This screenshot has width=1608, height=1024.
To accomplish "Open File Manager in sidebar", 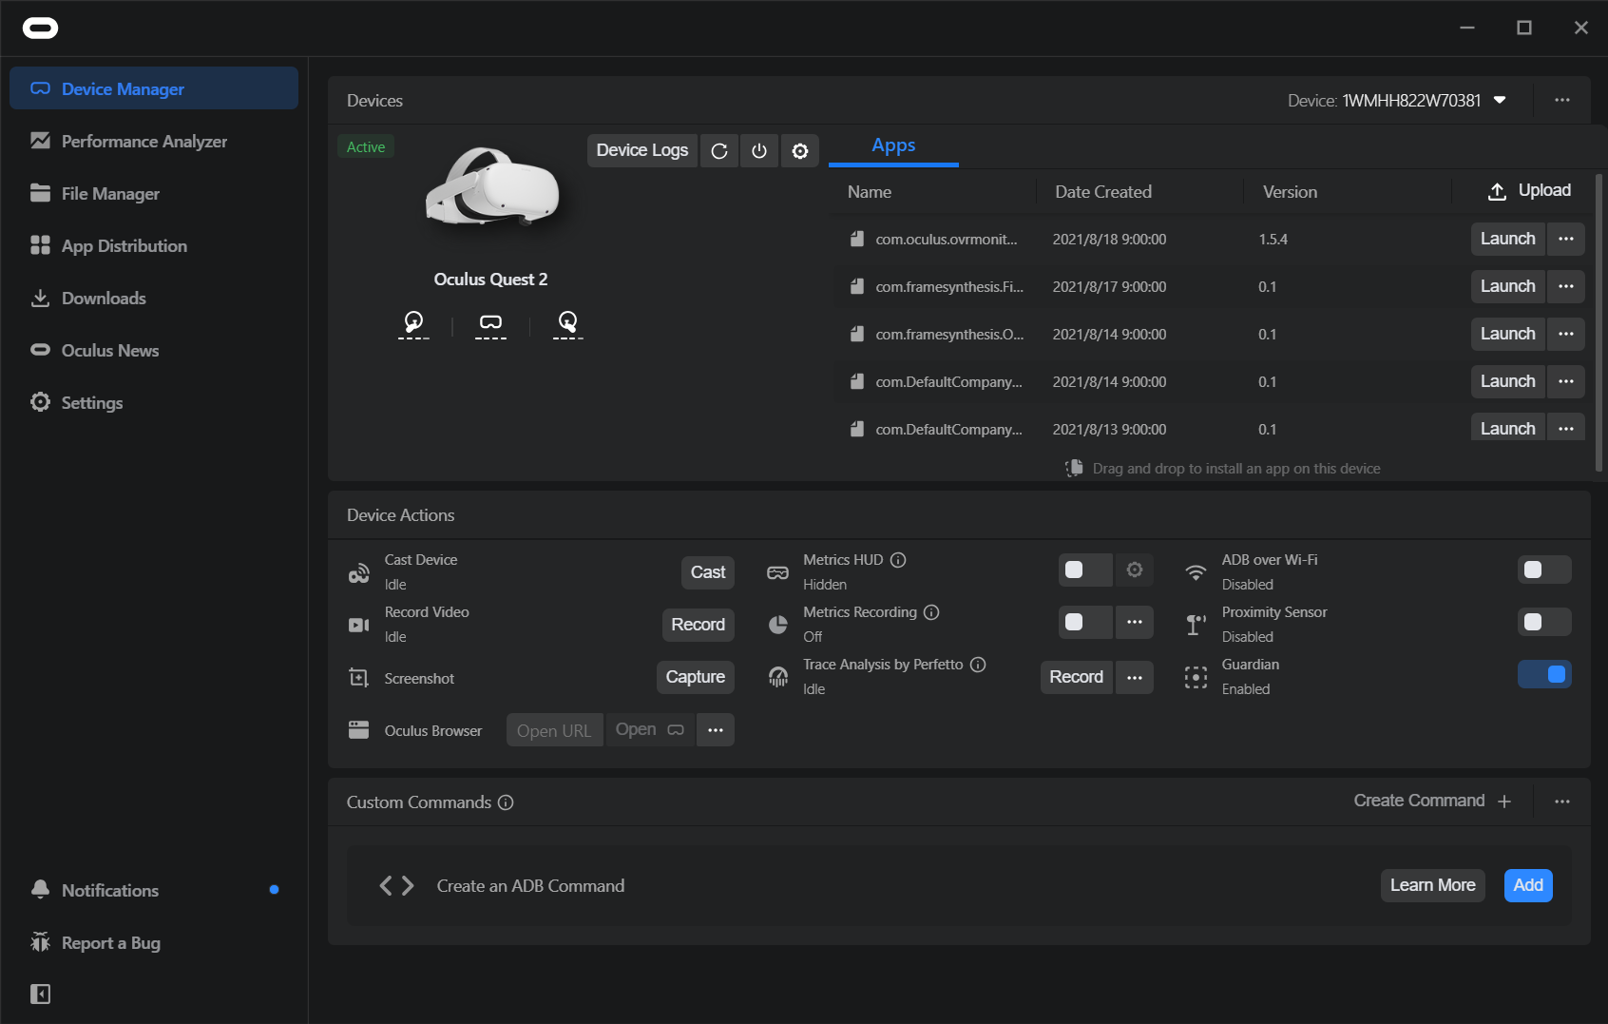I will (154, 193).
